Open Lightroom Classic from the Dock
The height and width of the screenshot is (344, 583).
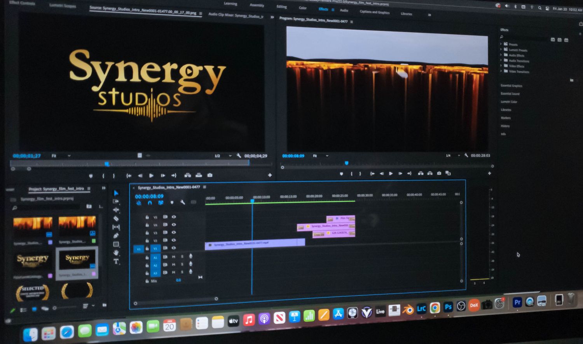tap(421, 309)
